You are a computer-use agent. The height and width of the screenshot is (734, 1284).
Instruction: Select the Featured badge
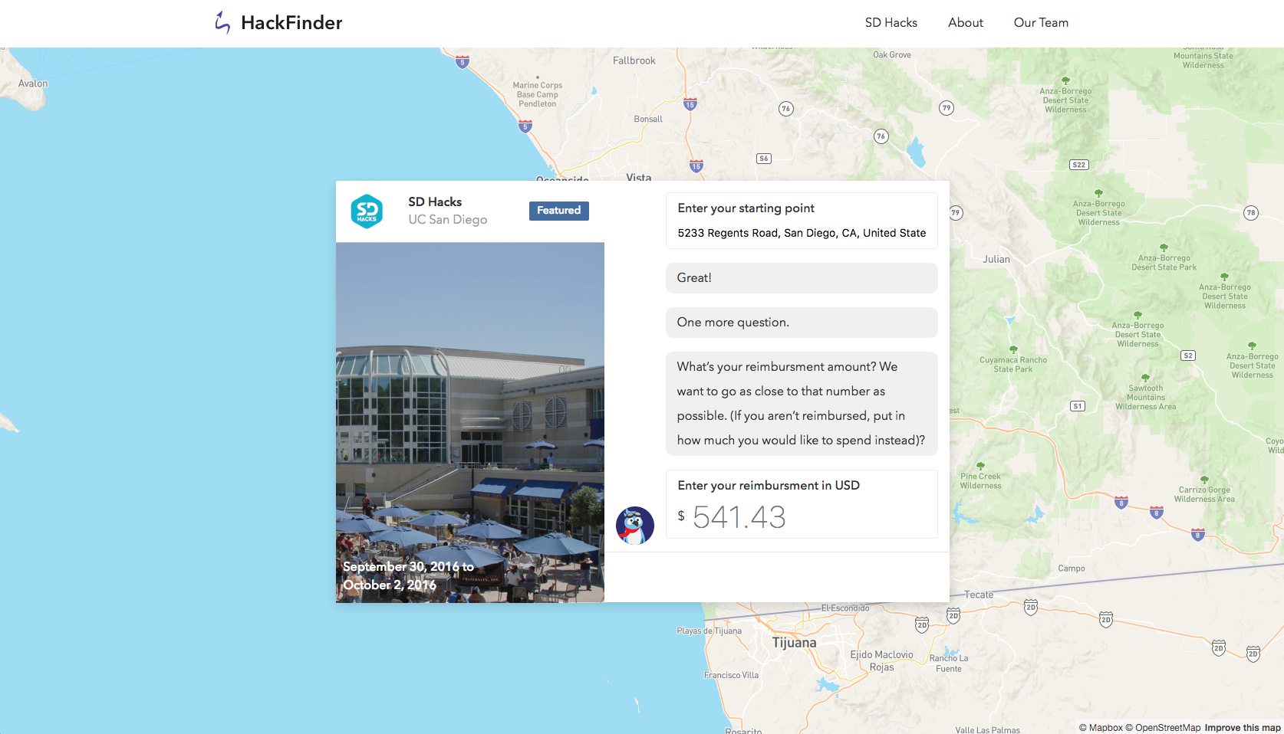coord(558,211)
